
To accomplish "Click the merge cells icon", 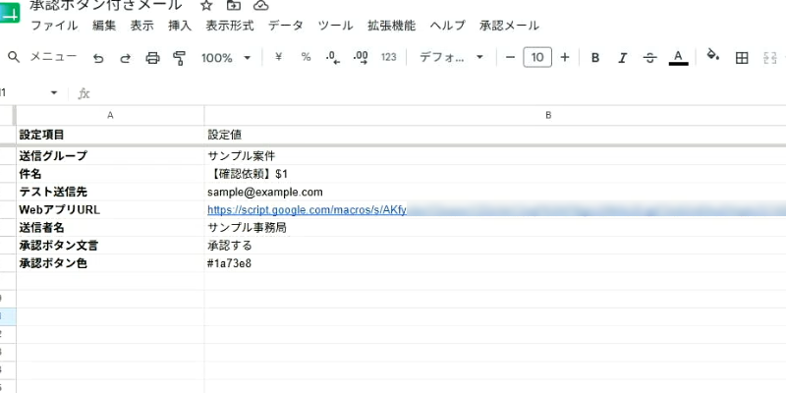I will point(769,58).
